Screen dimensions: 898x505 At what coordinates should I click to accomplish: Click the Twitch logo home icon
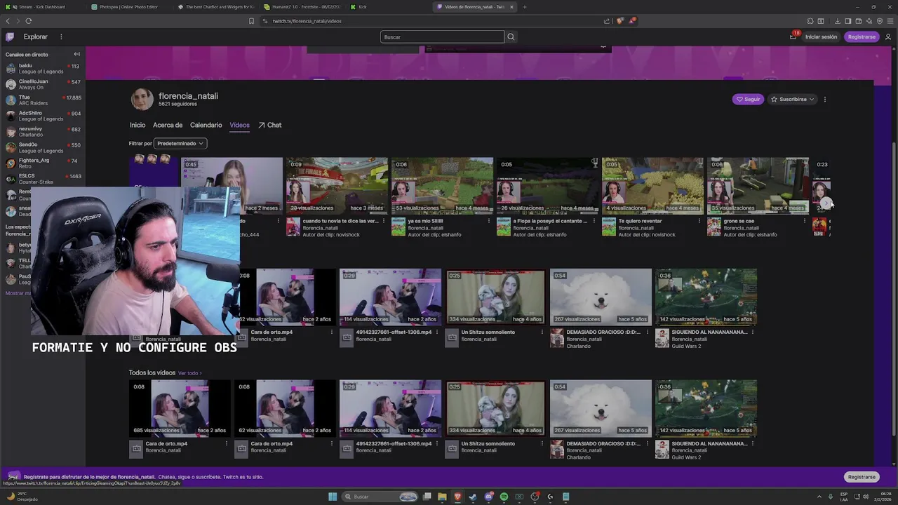point(10,36)
